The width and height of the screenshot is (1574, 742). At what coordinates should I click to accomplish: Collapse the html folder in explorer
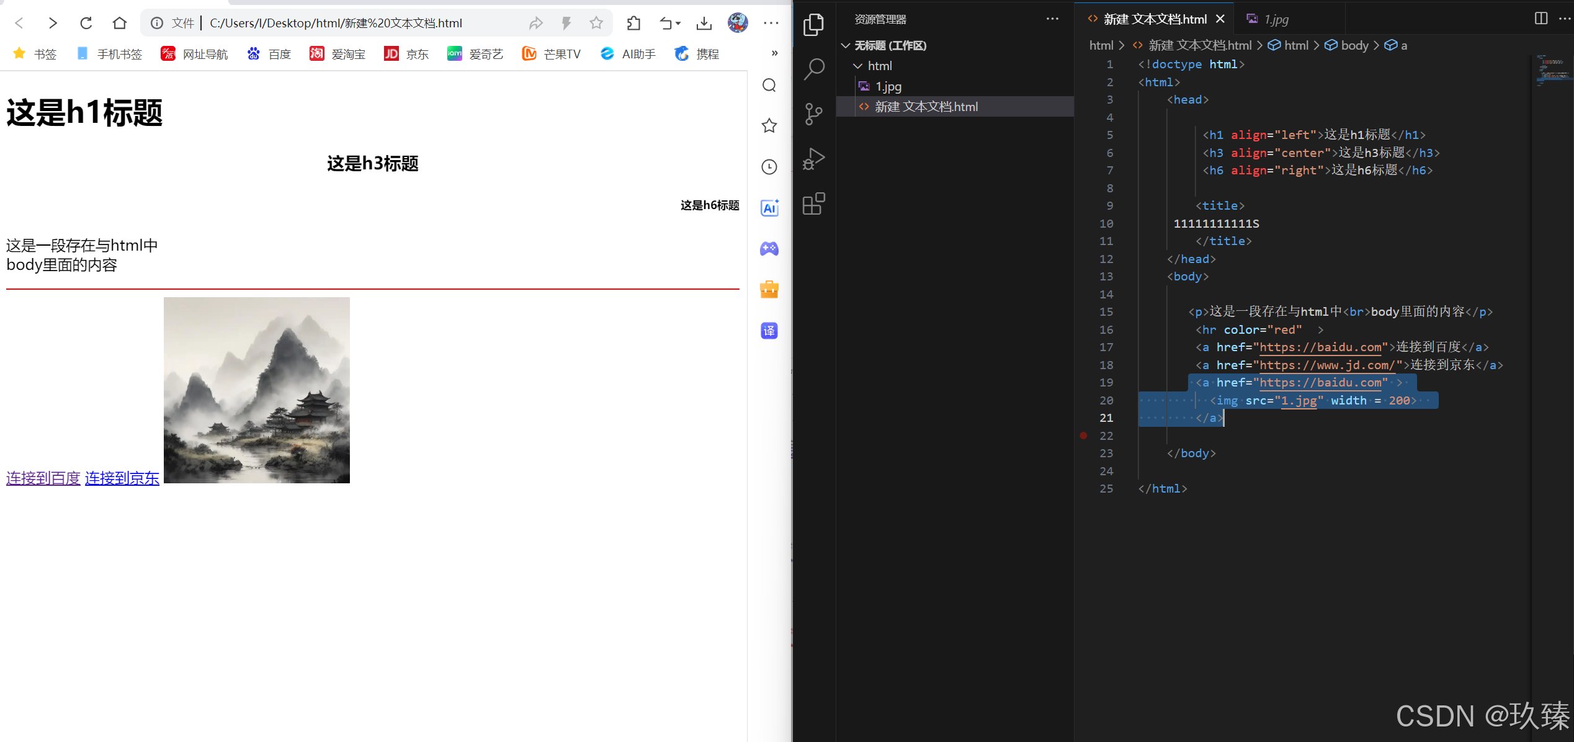(x=858, y=66)
